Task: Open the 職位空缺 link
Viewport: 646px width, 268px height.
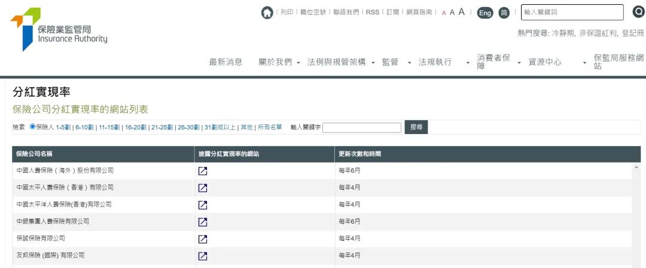Action: pos(313,13)
